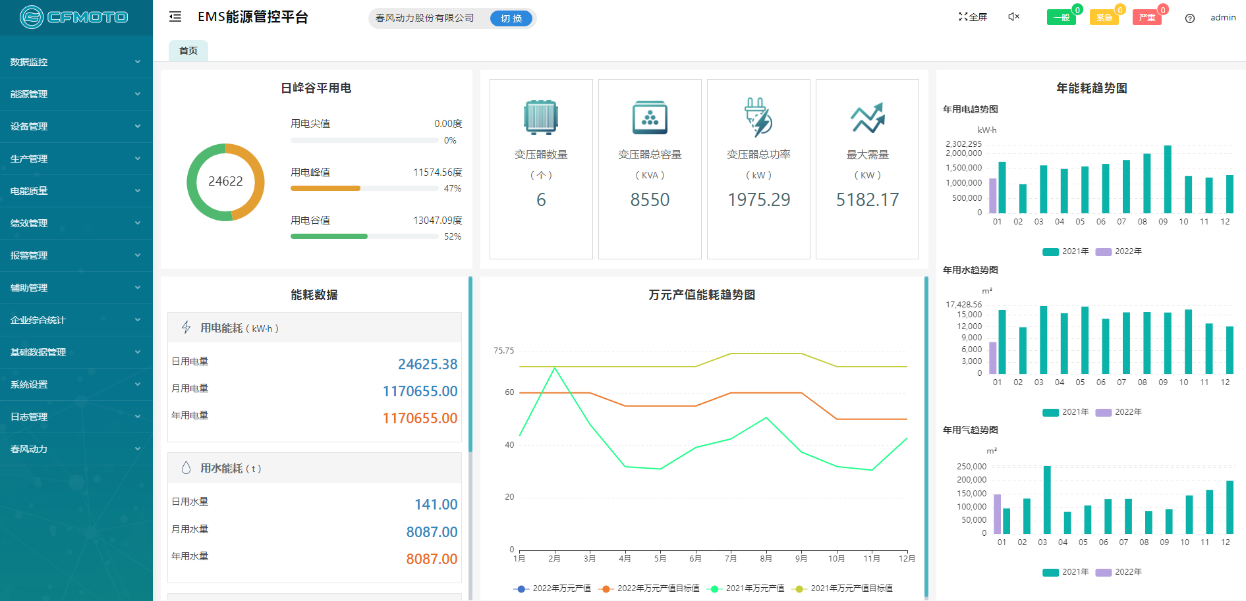This screenshot has width=1246, height=601.
Task: Open the help question mark icon
Action: [1189, 18]
